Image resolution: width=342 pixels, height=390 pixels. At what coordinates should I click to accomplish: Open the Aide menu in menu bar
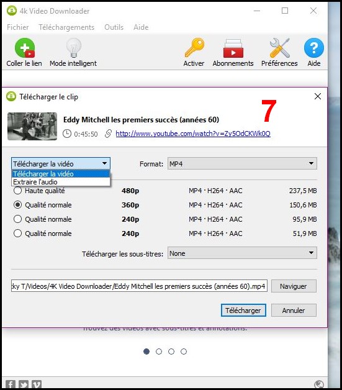pyautogui.click(x=141, y=27)
